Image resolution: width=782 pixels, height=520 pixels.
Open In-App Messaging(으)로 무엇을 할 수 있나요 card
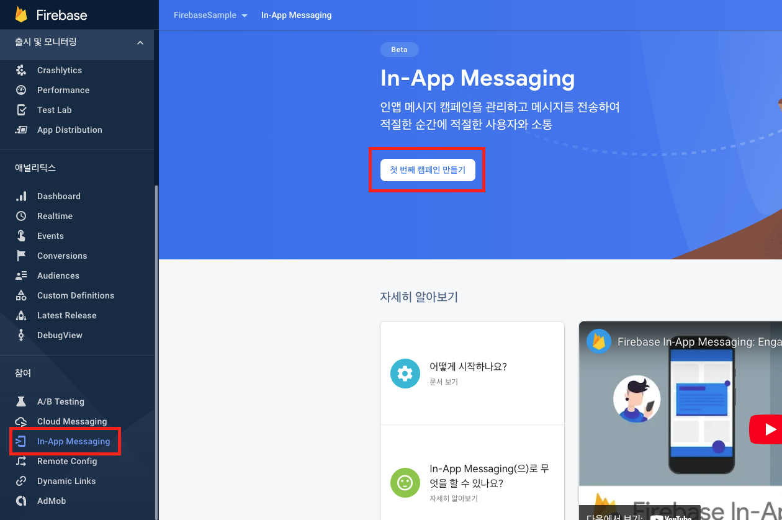(472, 473)
